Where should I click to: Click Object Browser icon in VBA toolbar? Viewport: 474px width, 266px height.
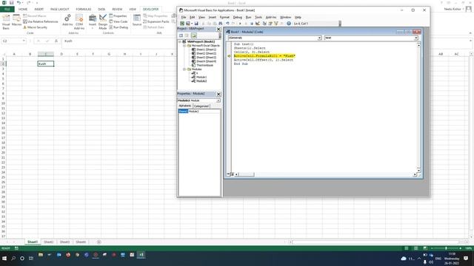pyautogui.click(x=276, y=24)
